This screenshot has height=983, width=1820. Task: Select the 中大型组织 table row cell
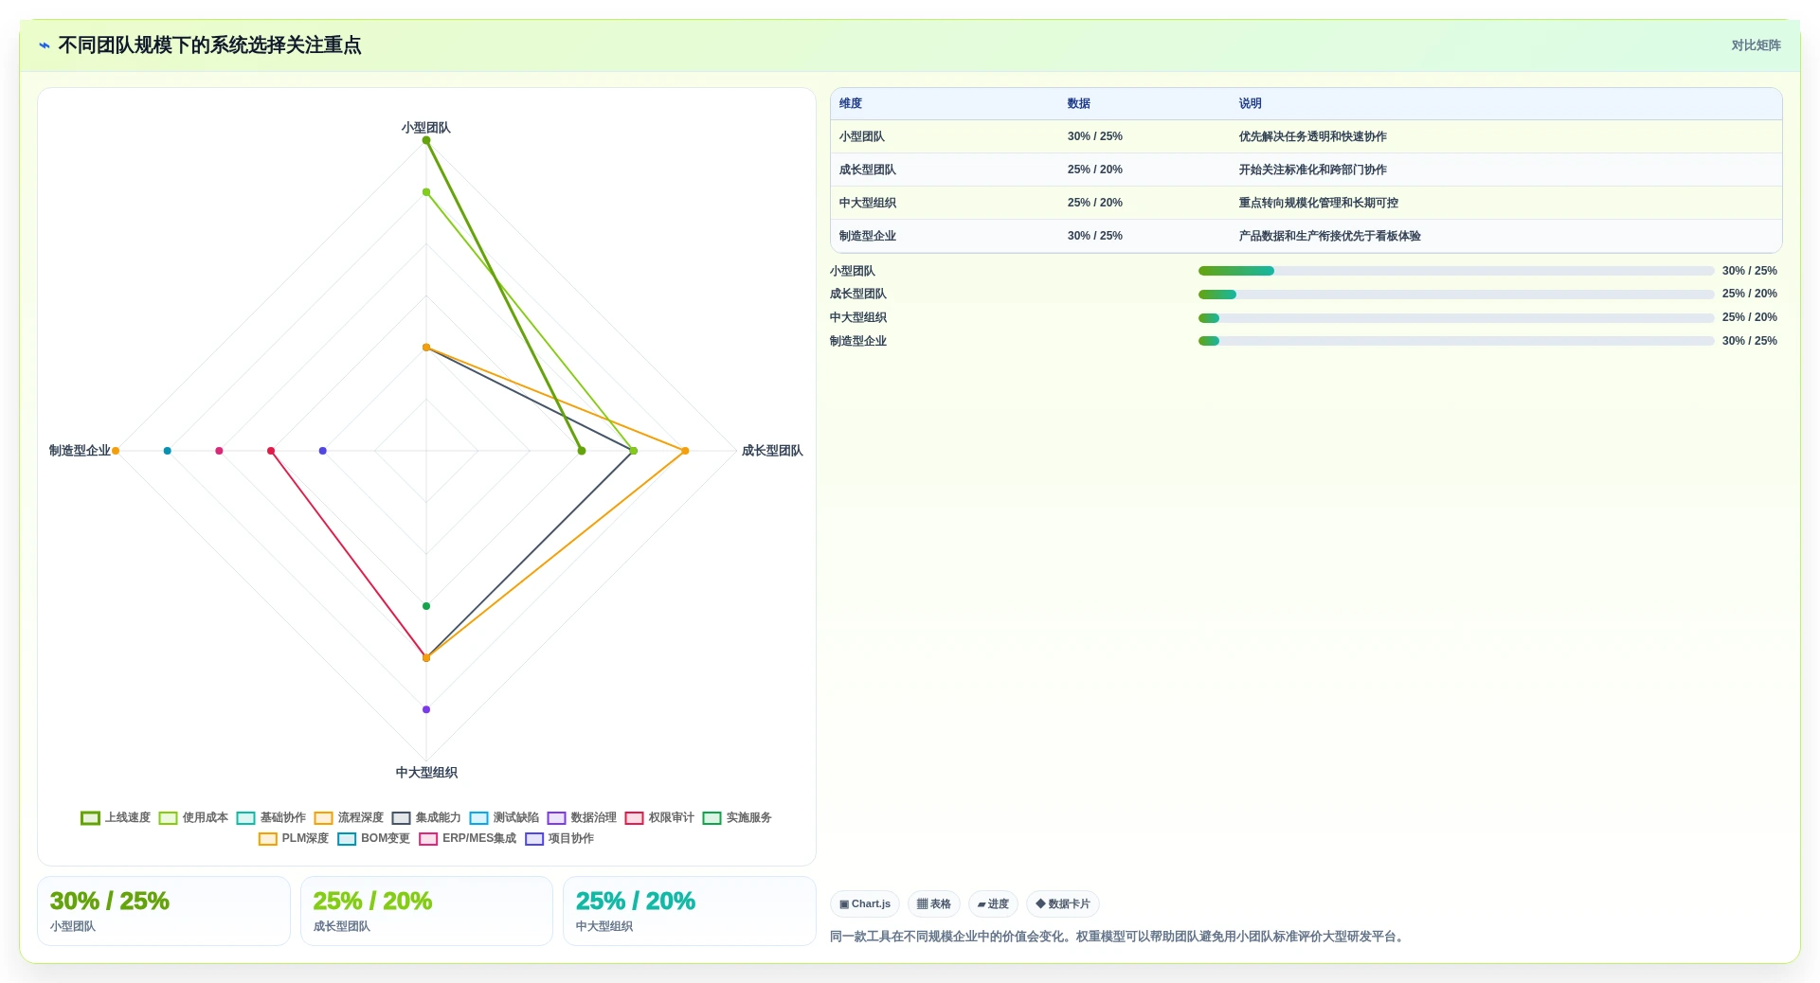[x=868, y=203]
